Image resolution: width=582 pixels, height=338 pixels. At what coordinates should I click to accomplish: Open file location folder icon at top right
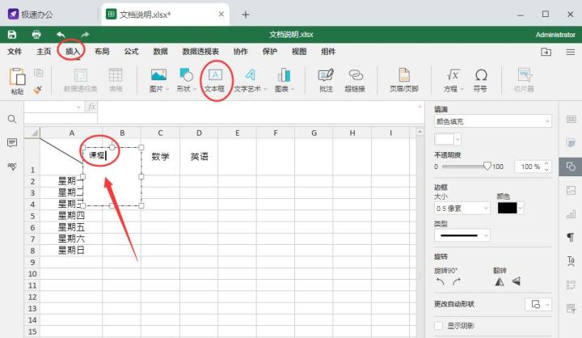click(546, 52)
